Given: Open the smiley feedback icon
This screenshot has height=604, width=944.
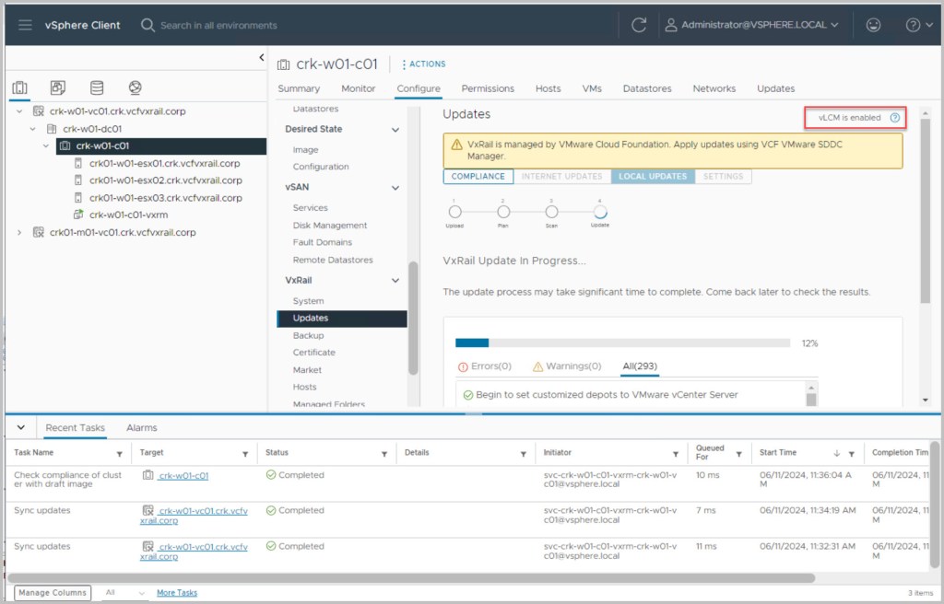Looking at the screenshot, I should (x=873, y=25).
